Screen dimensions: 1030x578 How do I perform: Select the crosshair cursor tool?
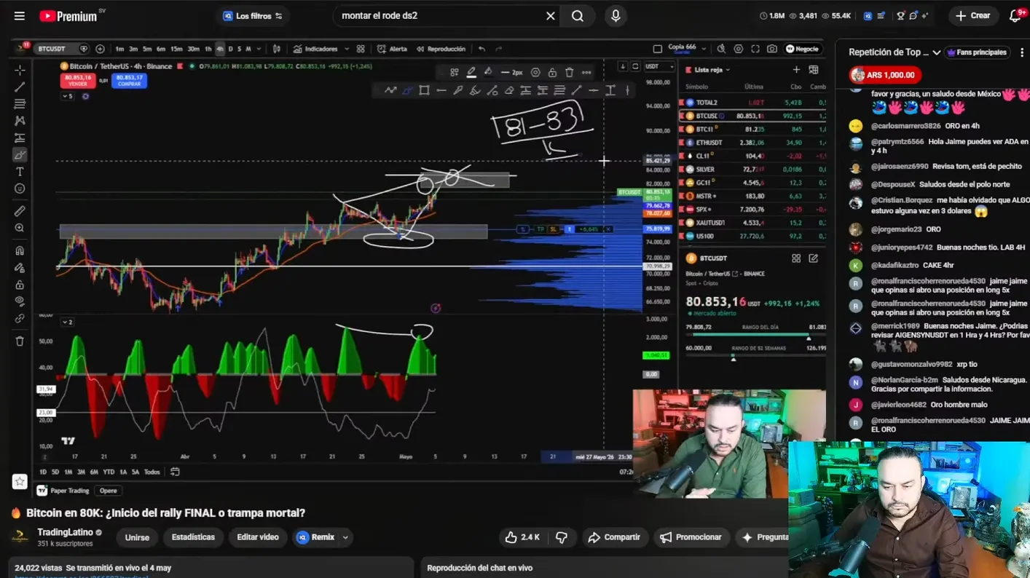click(x=20, y=70)
